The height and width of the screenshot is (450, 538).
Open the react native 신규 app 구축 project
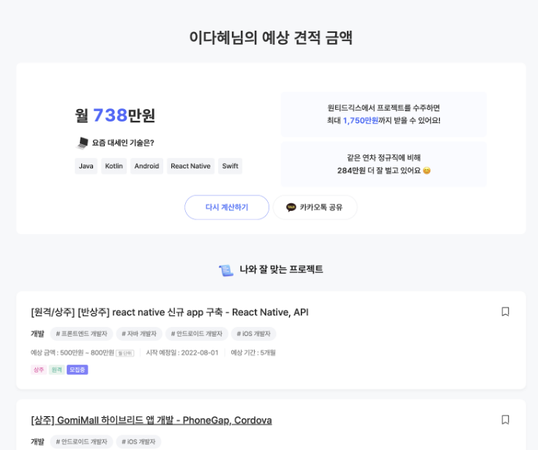point(170,312)
